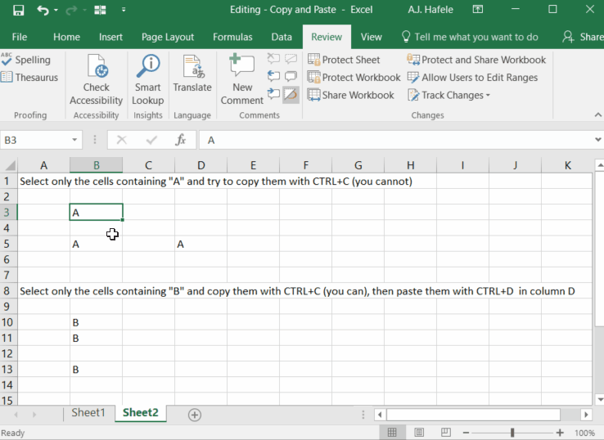The width and height of the screenshot is (604, 440).
Task: Click the Sheet2 tab
Action: pos(141,413)
